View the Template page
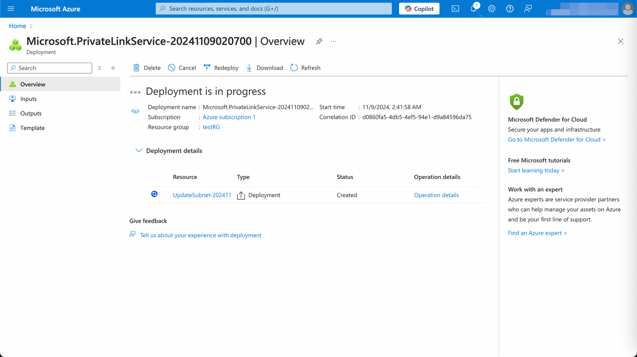The image size is (637, 357). point(32,128)
